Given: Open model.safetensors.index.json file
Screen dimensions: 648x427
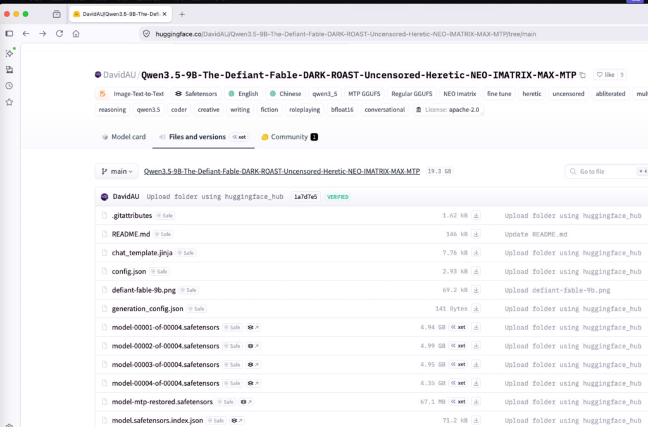Looking at the screenshot, I should [158, 421].
